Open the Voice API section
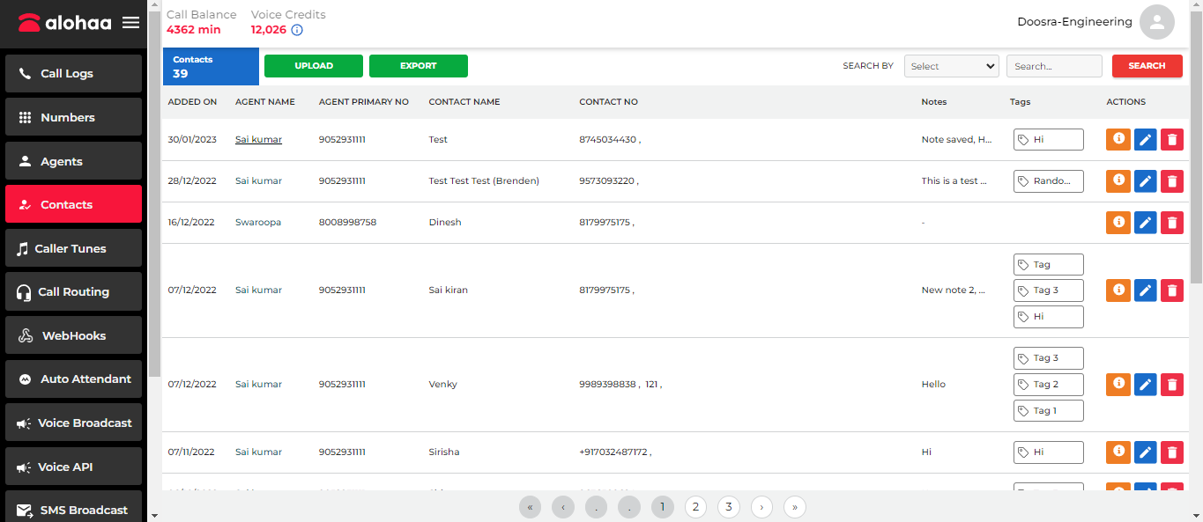This screenshot has width=1203, height=522. (73, 467)
